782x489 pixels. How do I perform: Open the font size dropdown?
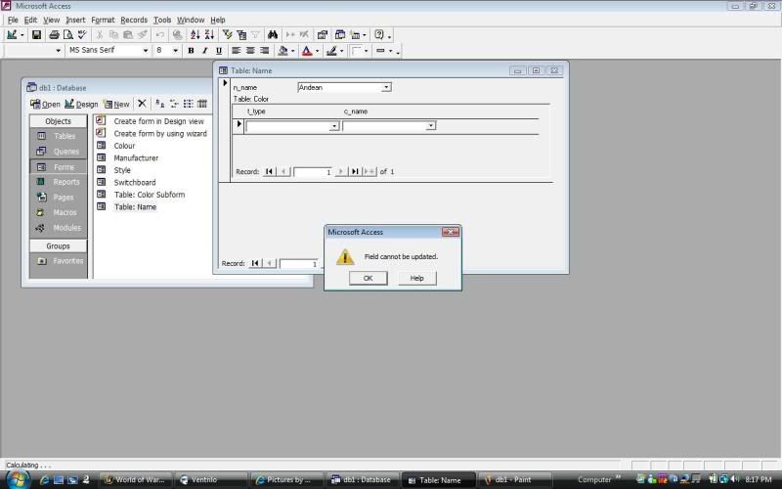point(175,51)
